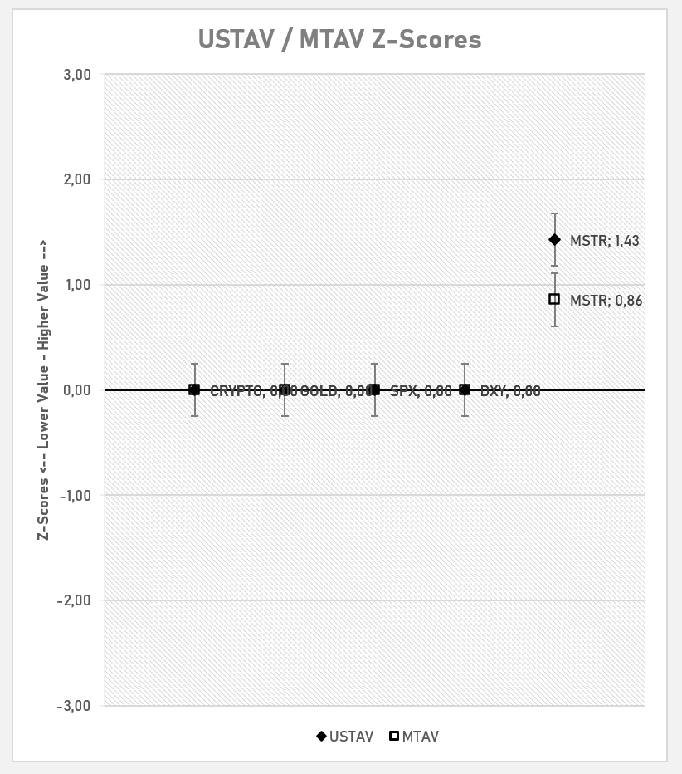Click the GOLD data point marker

(285, 389)
